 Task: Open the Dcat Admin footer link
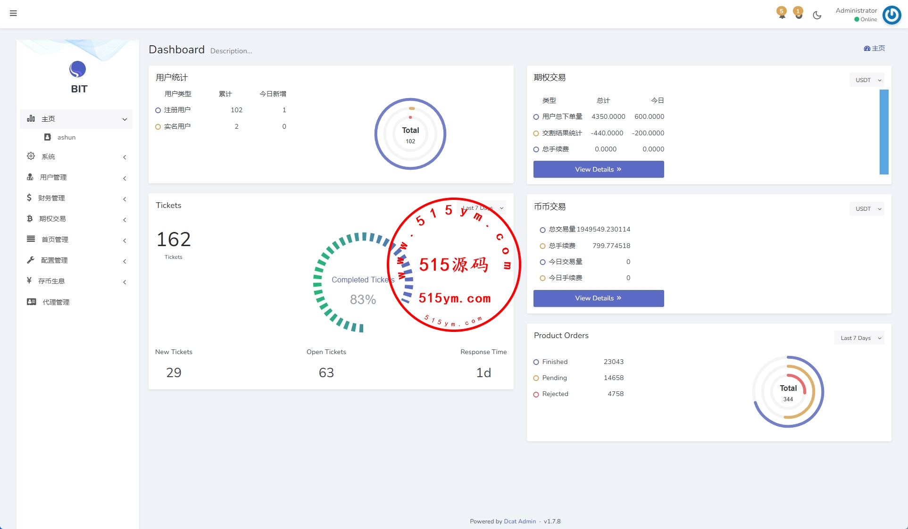pos(520,521)
